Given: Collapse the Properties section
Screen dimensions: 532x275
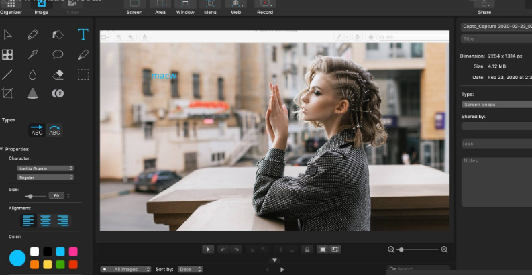Looking at the screenshot, I should pos(3,149).
